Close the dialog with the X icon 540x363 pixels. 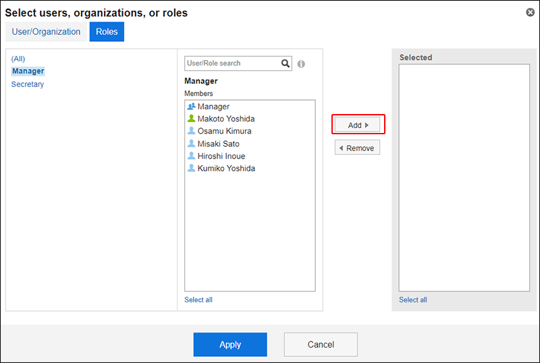pyautogui.click(x=530, y=12)
